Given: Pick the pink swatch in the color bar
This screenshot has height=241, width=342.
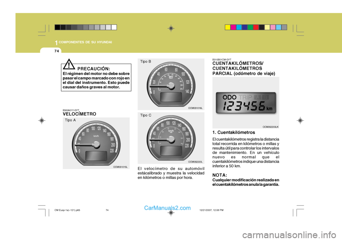Looking at the screenshot, I should (273, 27).
